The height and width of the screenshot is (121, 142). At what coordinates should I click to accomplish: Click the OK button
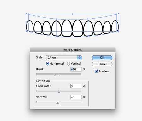point(102,58)
